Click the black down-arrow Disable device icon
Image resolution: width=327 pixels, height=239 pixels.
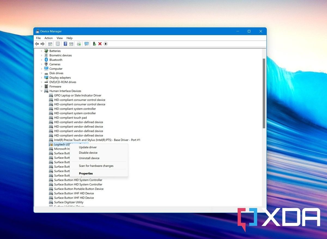[106, 44]
